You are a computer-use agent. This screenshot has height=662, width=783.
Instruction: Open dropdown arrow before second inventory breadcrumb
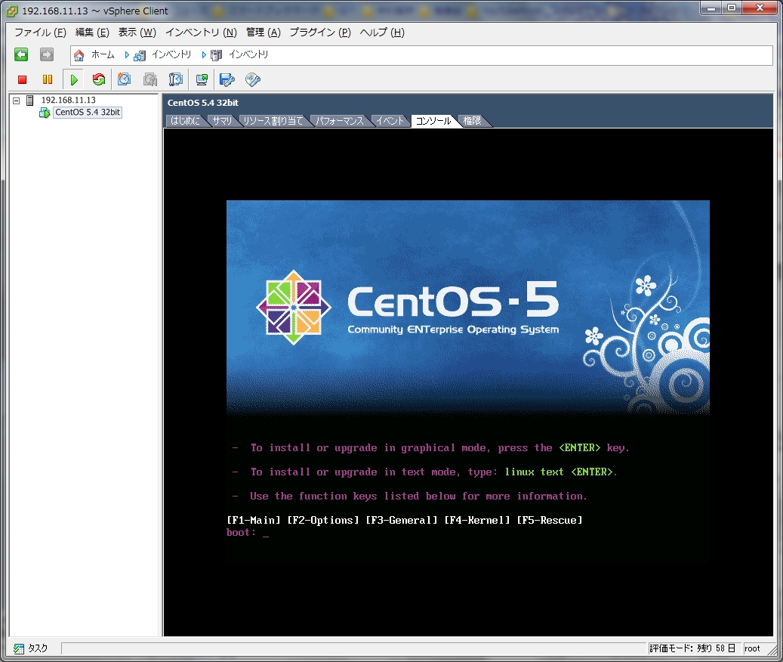point(204,55)
